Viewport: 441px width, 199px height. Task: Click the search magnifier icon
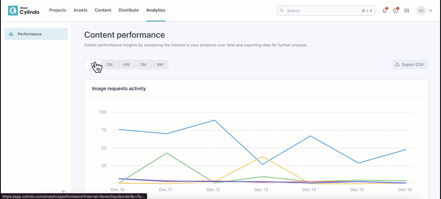282,11
